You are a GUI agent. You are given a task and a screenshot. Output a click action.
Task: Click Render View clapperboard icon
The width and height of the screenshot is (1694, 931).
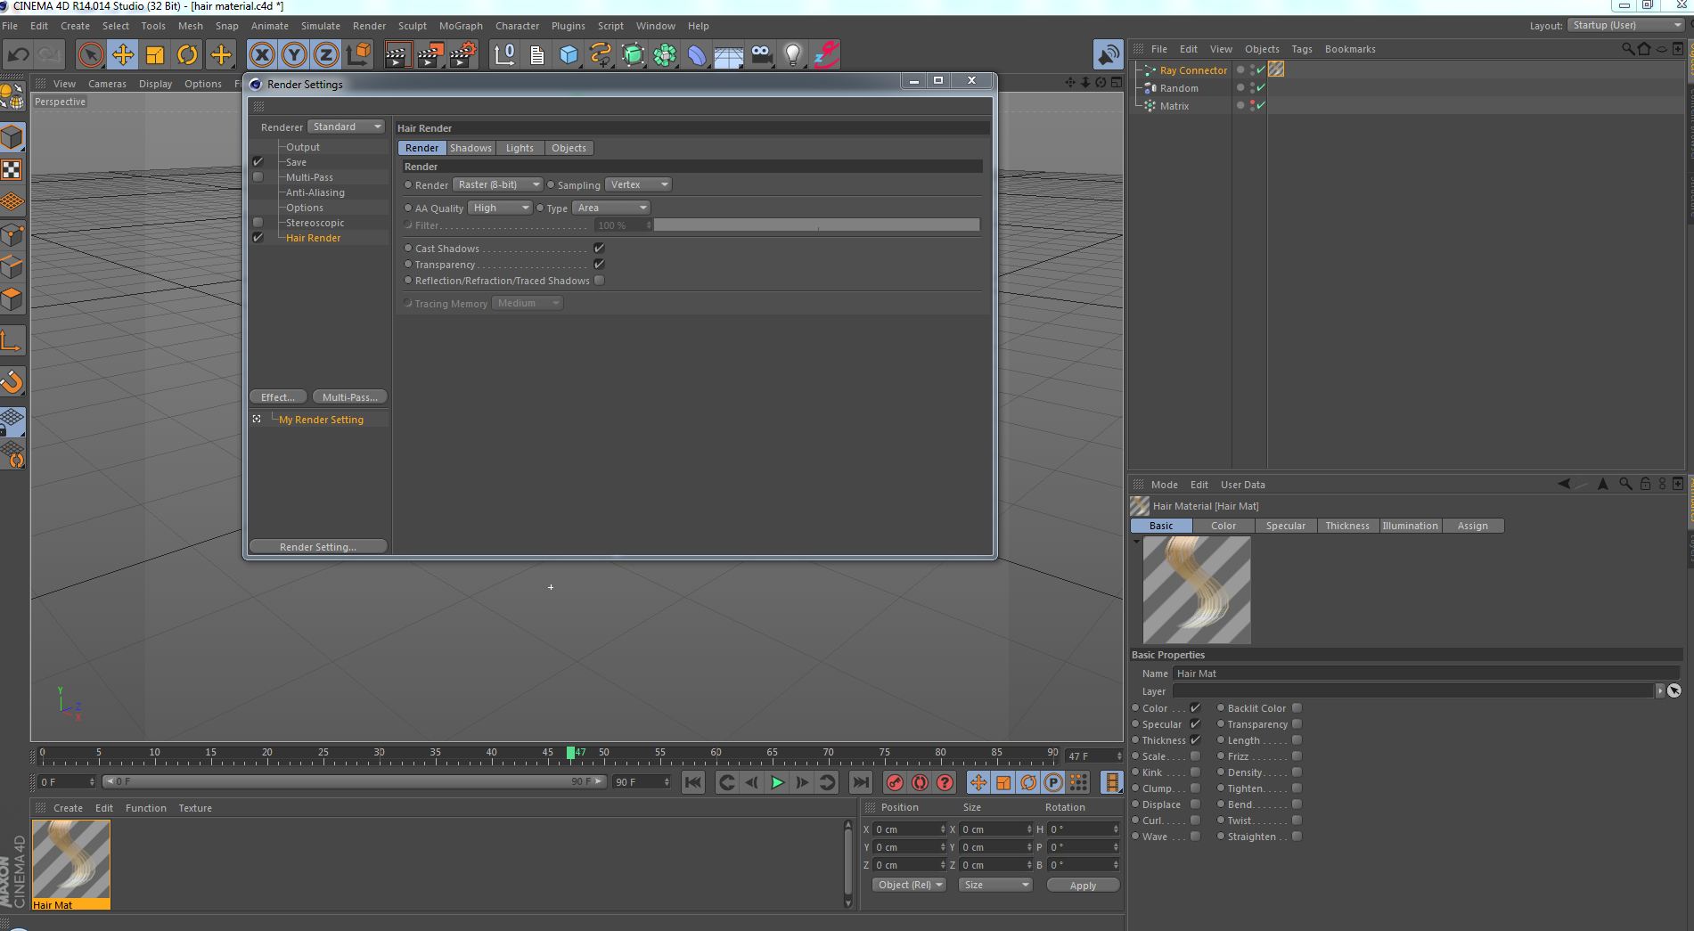[397, 54]
